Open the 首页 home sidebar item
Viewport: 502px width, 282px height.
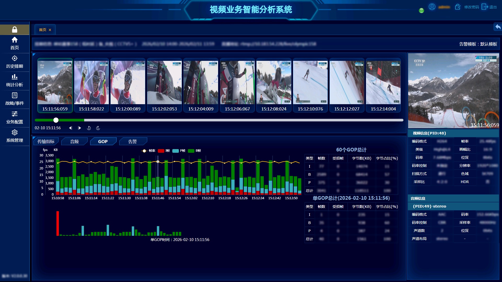tap(15, 43)
